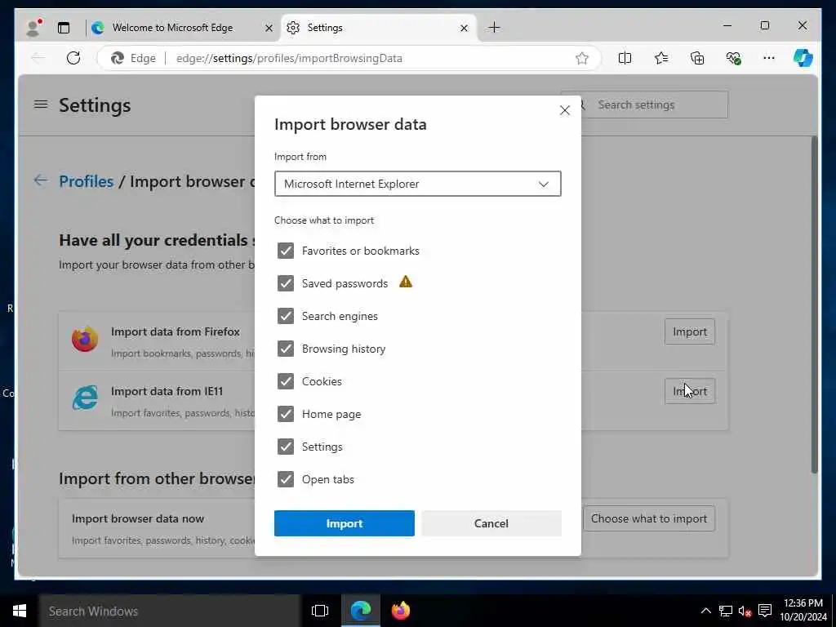Open the tab actions menu icon
The image size is (836, 627).
[x=64, y=28]
